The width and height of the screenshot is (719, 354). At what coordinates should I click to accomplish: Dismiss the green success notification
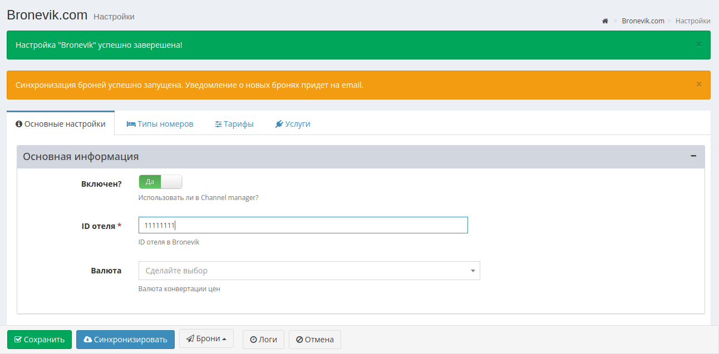pos(699,44)
